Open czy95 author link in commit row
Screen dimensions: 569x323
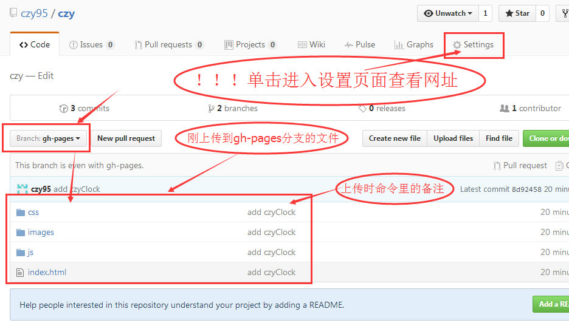41,189
